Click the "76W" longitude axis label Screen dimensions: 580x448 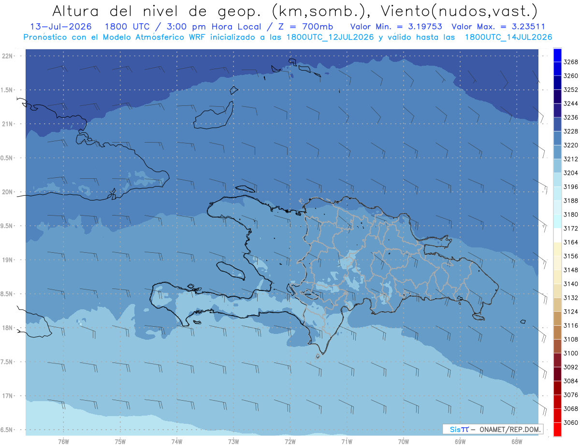coord(63,442)
